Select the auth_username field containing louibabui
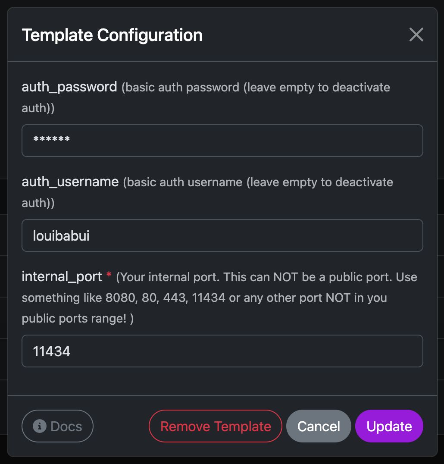This screenshot has width=444, height=464. 222,235
